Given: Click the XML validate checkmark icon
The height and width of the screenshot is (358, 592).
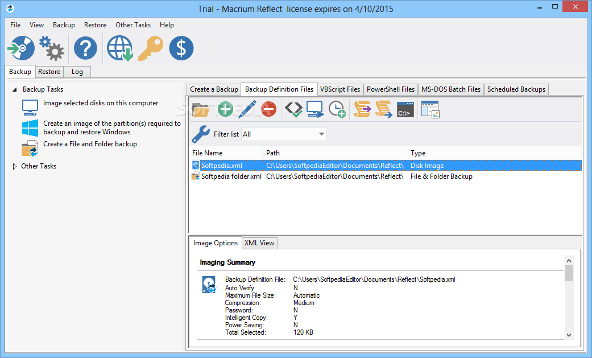Looking at the screenshot, I should click(x=293, y=110).
